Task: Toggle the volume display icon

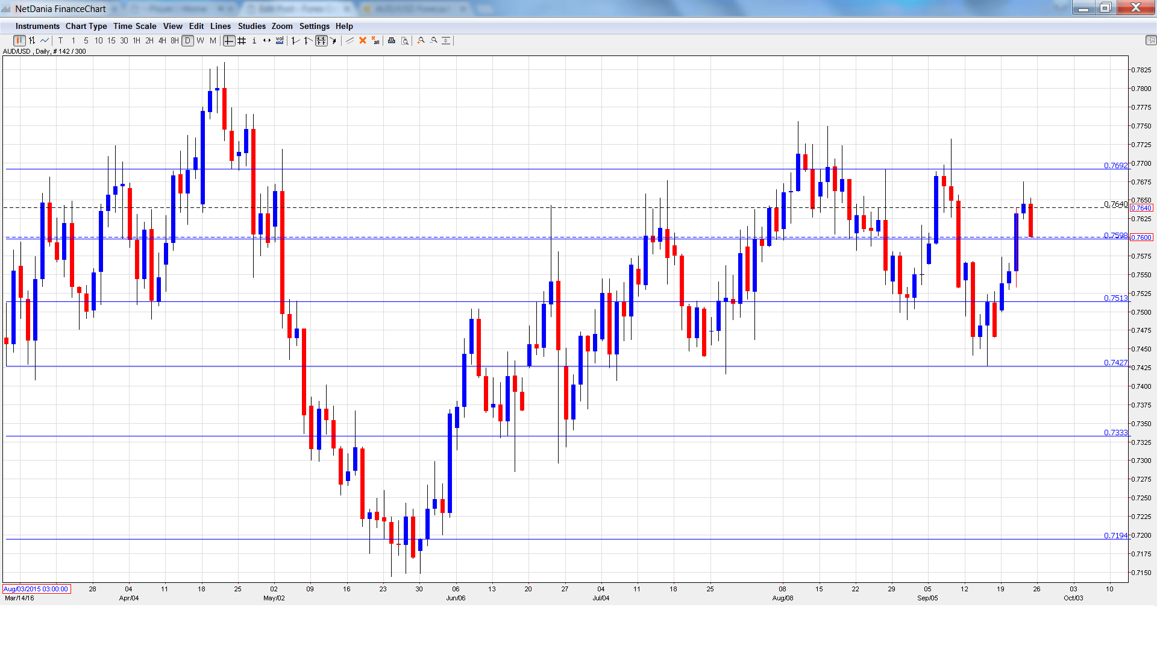Action: [x=280, y=40]
